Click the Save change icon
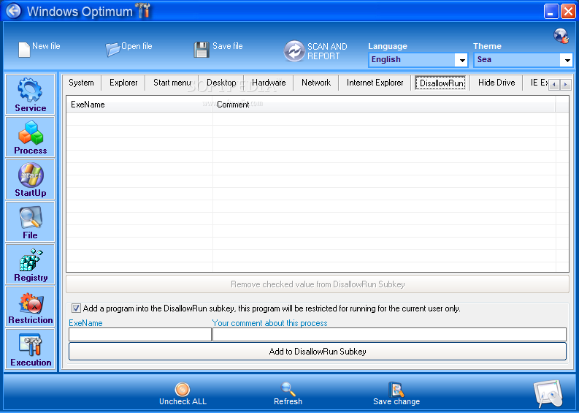The image size is (579, 413). pos(396,390)
